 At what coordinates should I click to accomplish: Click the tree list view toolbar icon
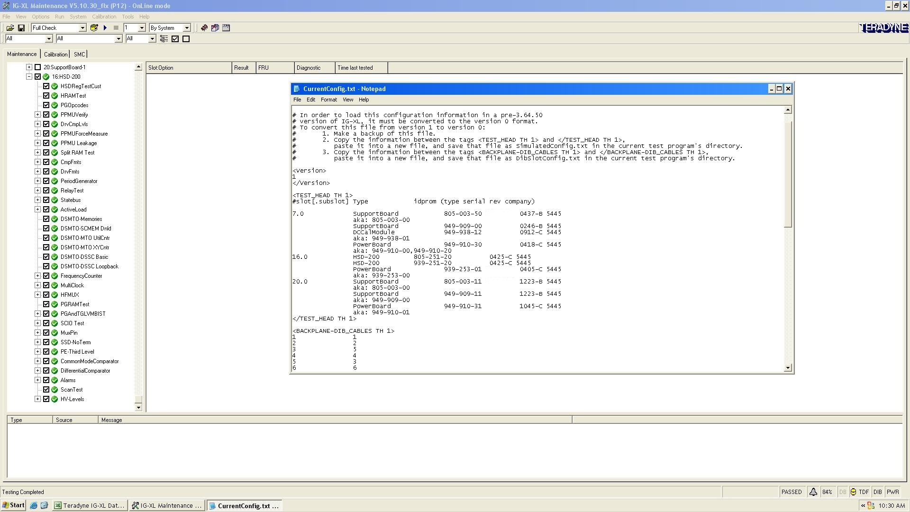tap(164, 39)
